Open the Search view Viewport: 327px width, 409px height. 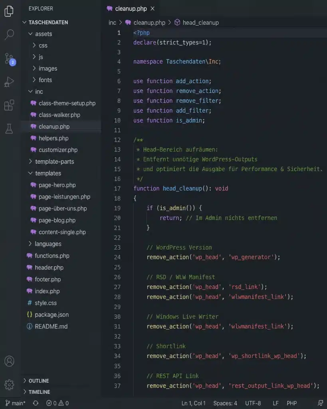[x=10, y=34]
